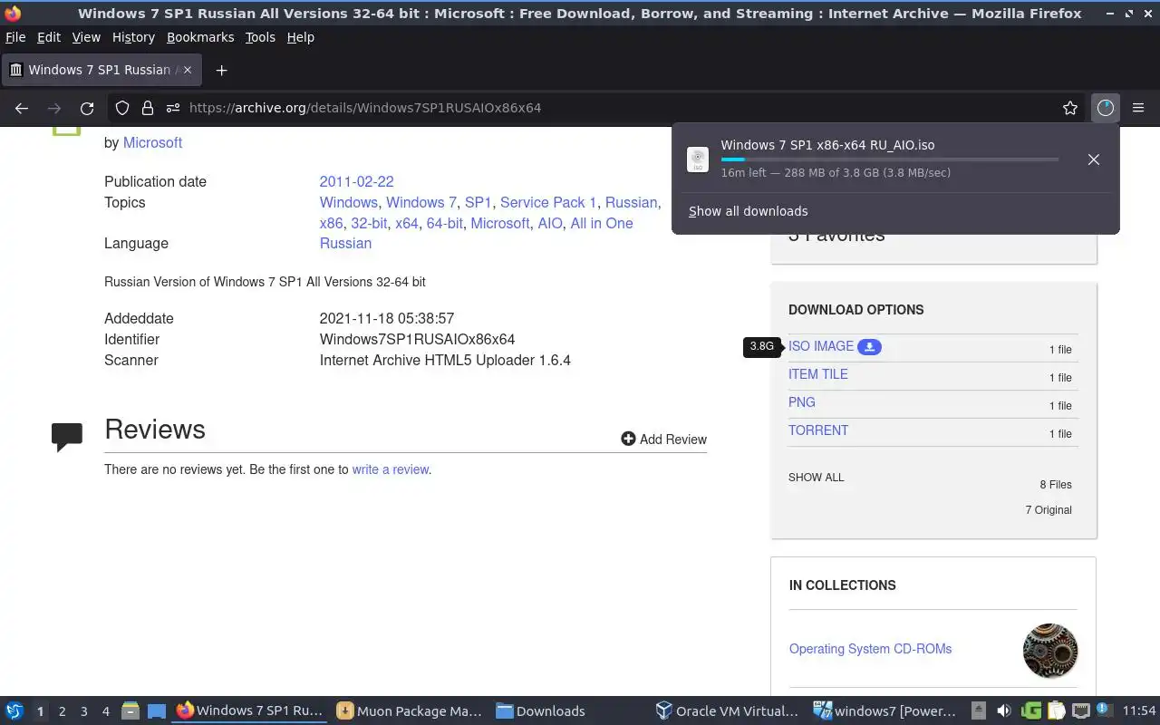Viewport: 1160px width, 725px height.
Task: Click the ISO download progress bar
Action: [x=889, y=159]
